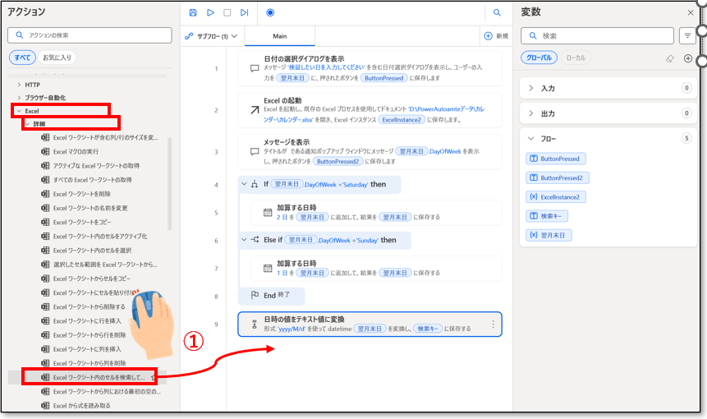Select the Main subflow tab
707x419 pixels.
(x=279, y=36)
